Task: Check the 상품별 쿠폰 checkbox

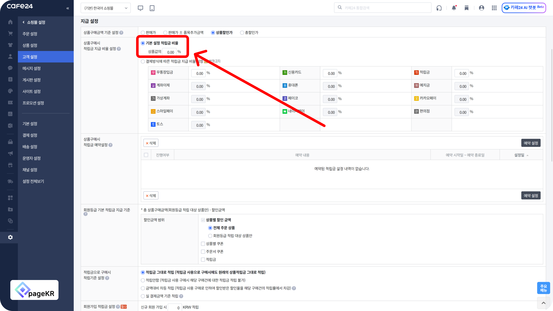Action: 203,244
